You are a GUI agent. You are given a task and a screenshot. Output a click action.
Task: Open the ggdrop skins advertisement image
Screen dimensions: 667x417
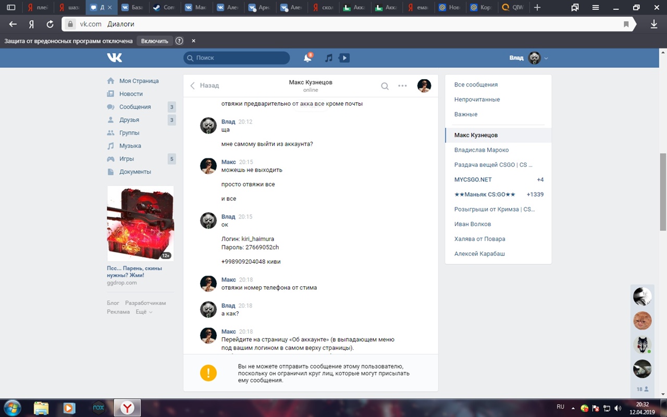click(x=140, y=223)
